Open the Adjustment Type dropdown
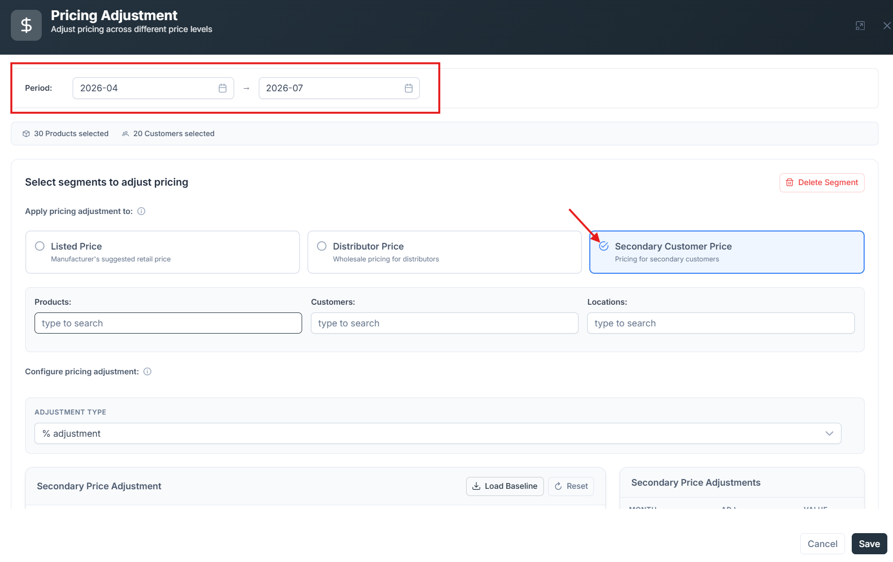 (438, 434)
